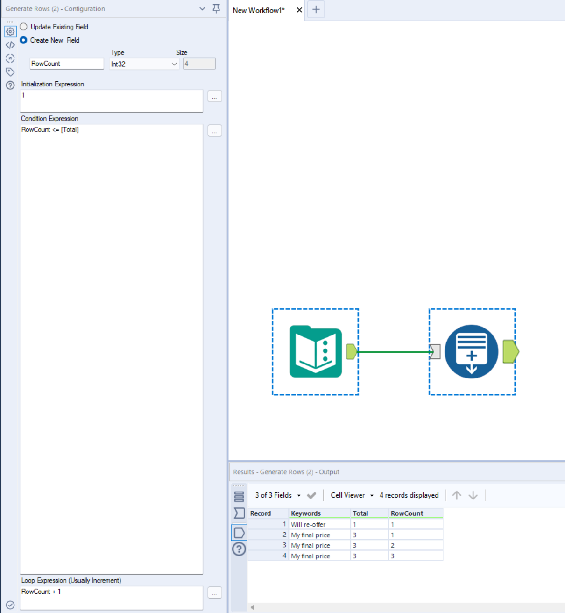Image resolution: width=565 pixels, height=613 pixels.
Task: Open the Annotation code icon in sidebar
Action: (x=10, y=45)
